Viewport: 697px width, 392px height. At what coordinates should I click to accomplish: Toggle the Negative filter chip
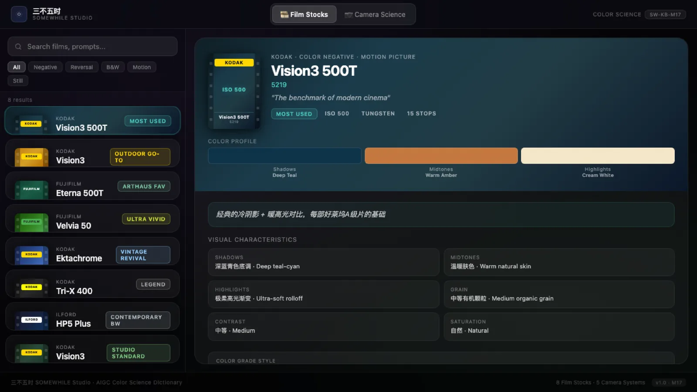[x=45, y=67]
